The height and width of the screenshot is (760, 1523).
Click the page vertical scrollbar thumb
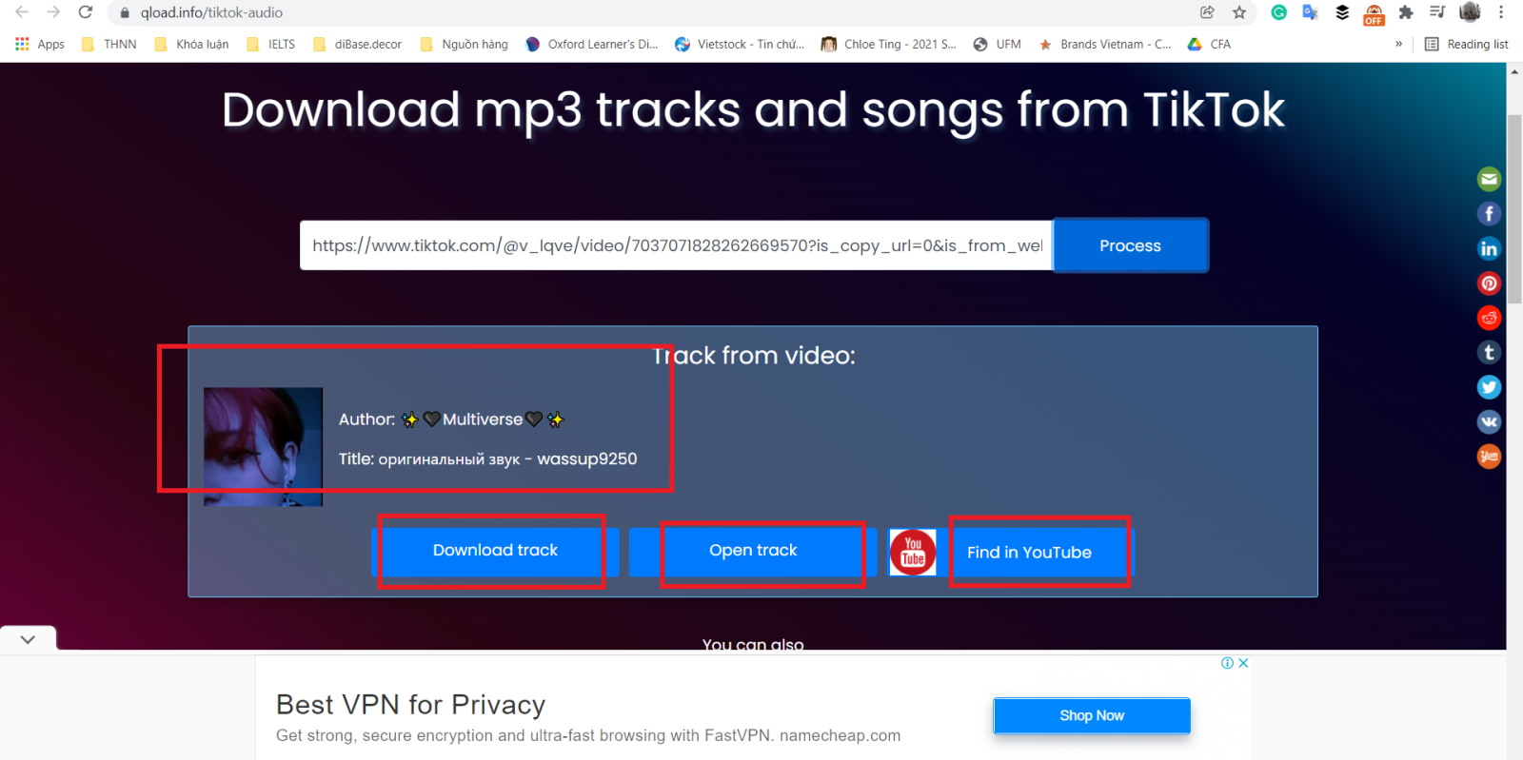(1514, 209)
